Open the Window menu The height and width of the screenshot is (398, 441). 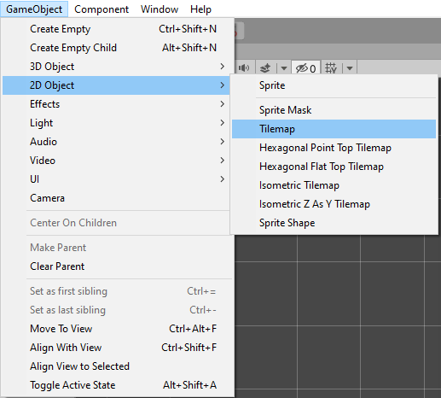160,9
